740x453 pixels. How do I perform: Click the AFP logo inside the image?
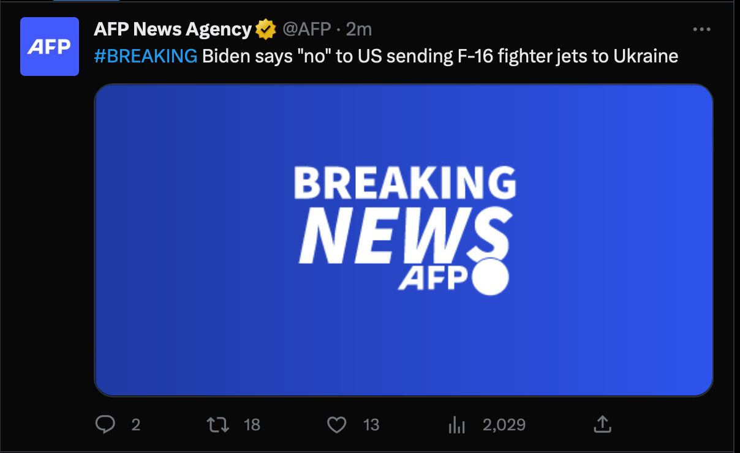[x=433, y=279]
